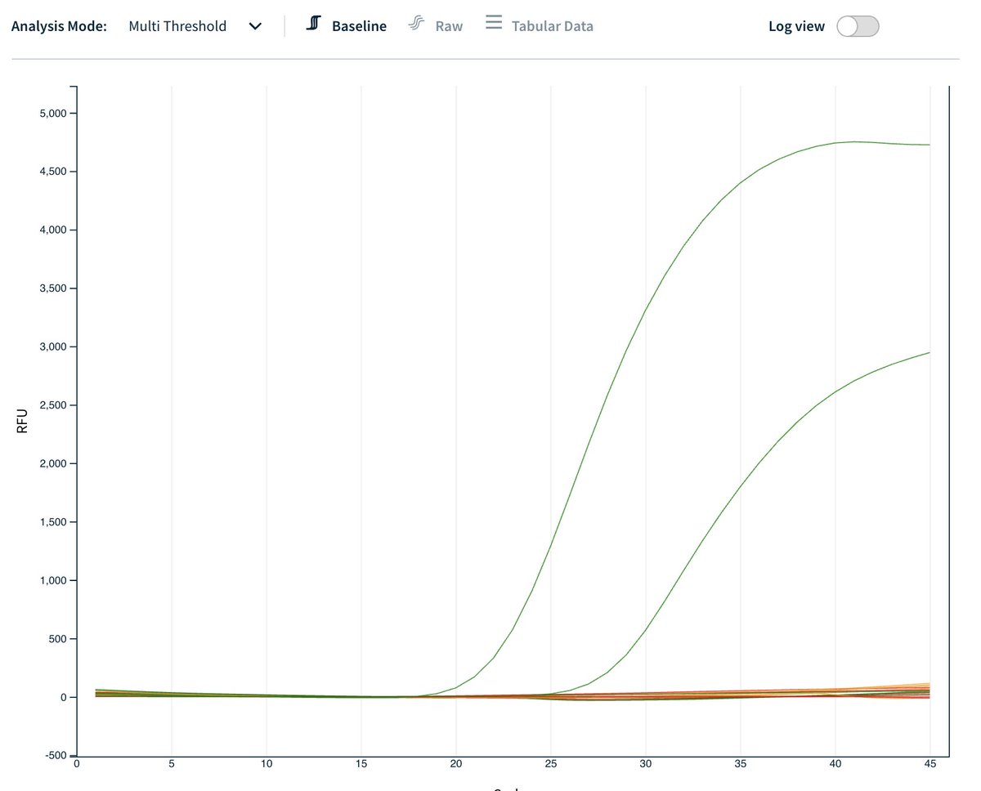Select the higher green amplification curve plateau
The height and width of the screenshot is (791, 981).
pyautogui.click(x=854, y=141)
